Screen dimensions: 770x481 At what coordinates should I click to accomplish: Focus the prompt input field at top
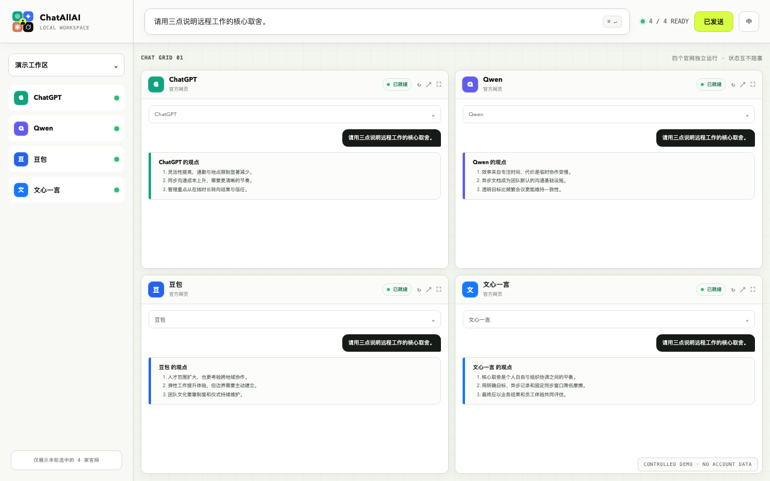click(x=387, y=22)
